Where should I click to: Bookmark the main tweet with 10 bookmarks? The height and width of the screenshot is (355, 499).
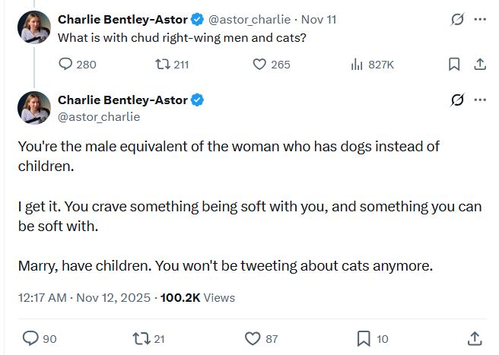tap(364, 338)
